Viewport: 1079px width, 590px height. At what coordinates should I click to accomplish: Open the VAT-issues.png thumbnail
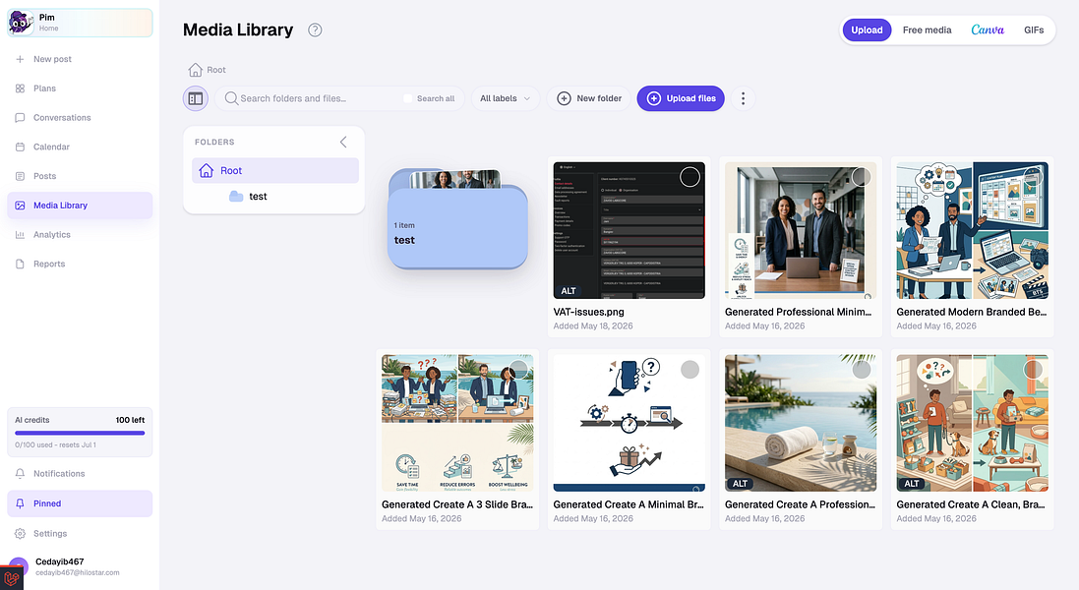[x=629, y=230]
